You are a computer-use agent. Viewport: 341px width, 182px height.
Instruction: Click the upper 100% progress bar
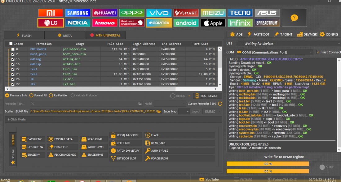point(268,164)
